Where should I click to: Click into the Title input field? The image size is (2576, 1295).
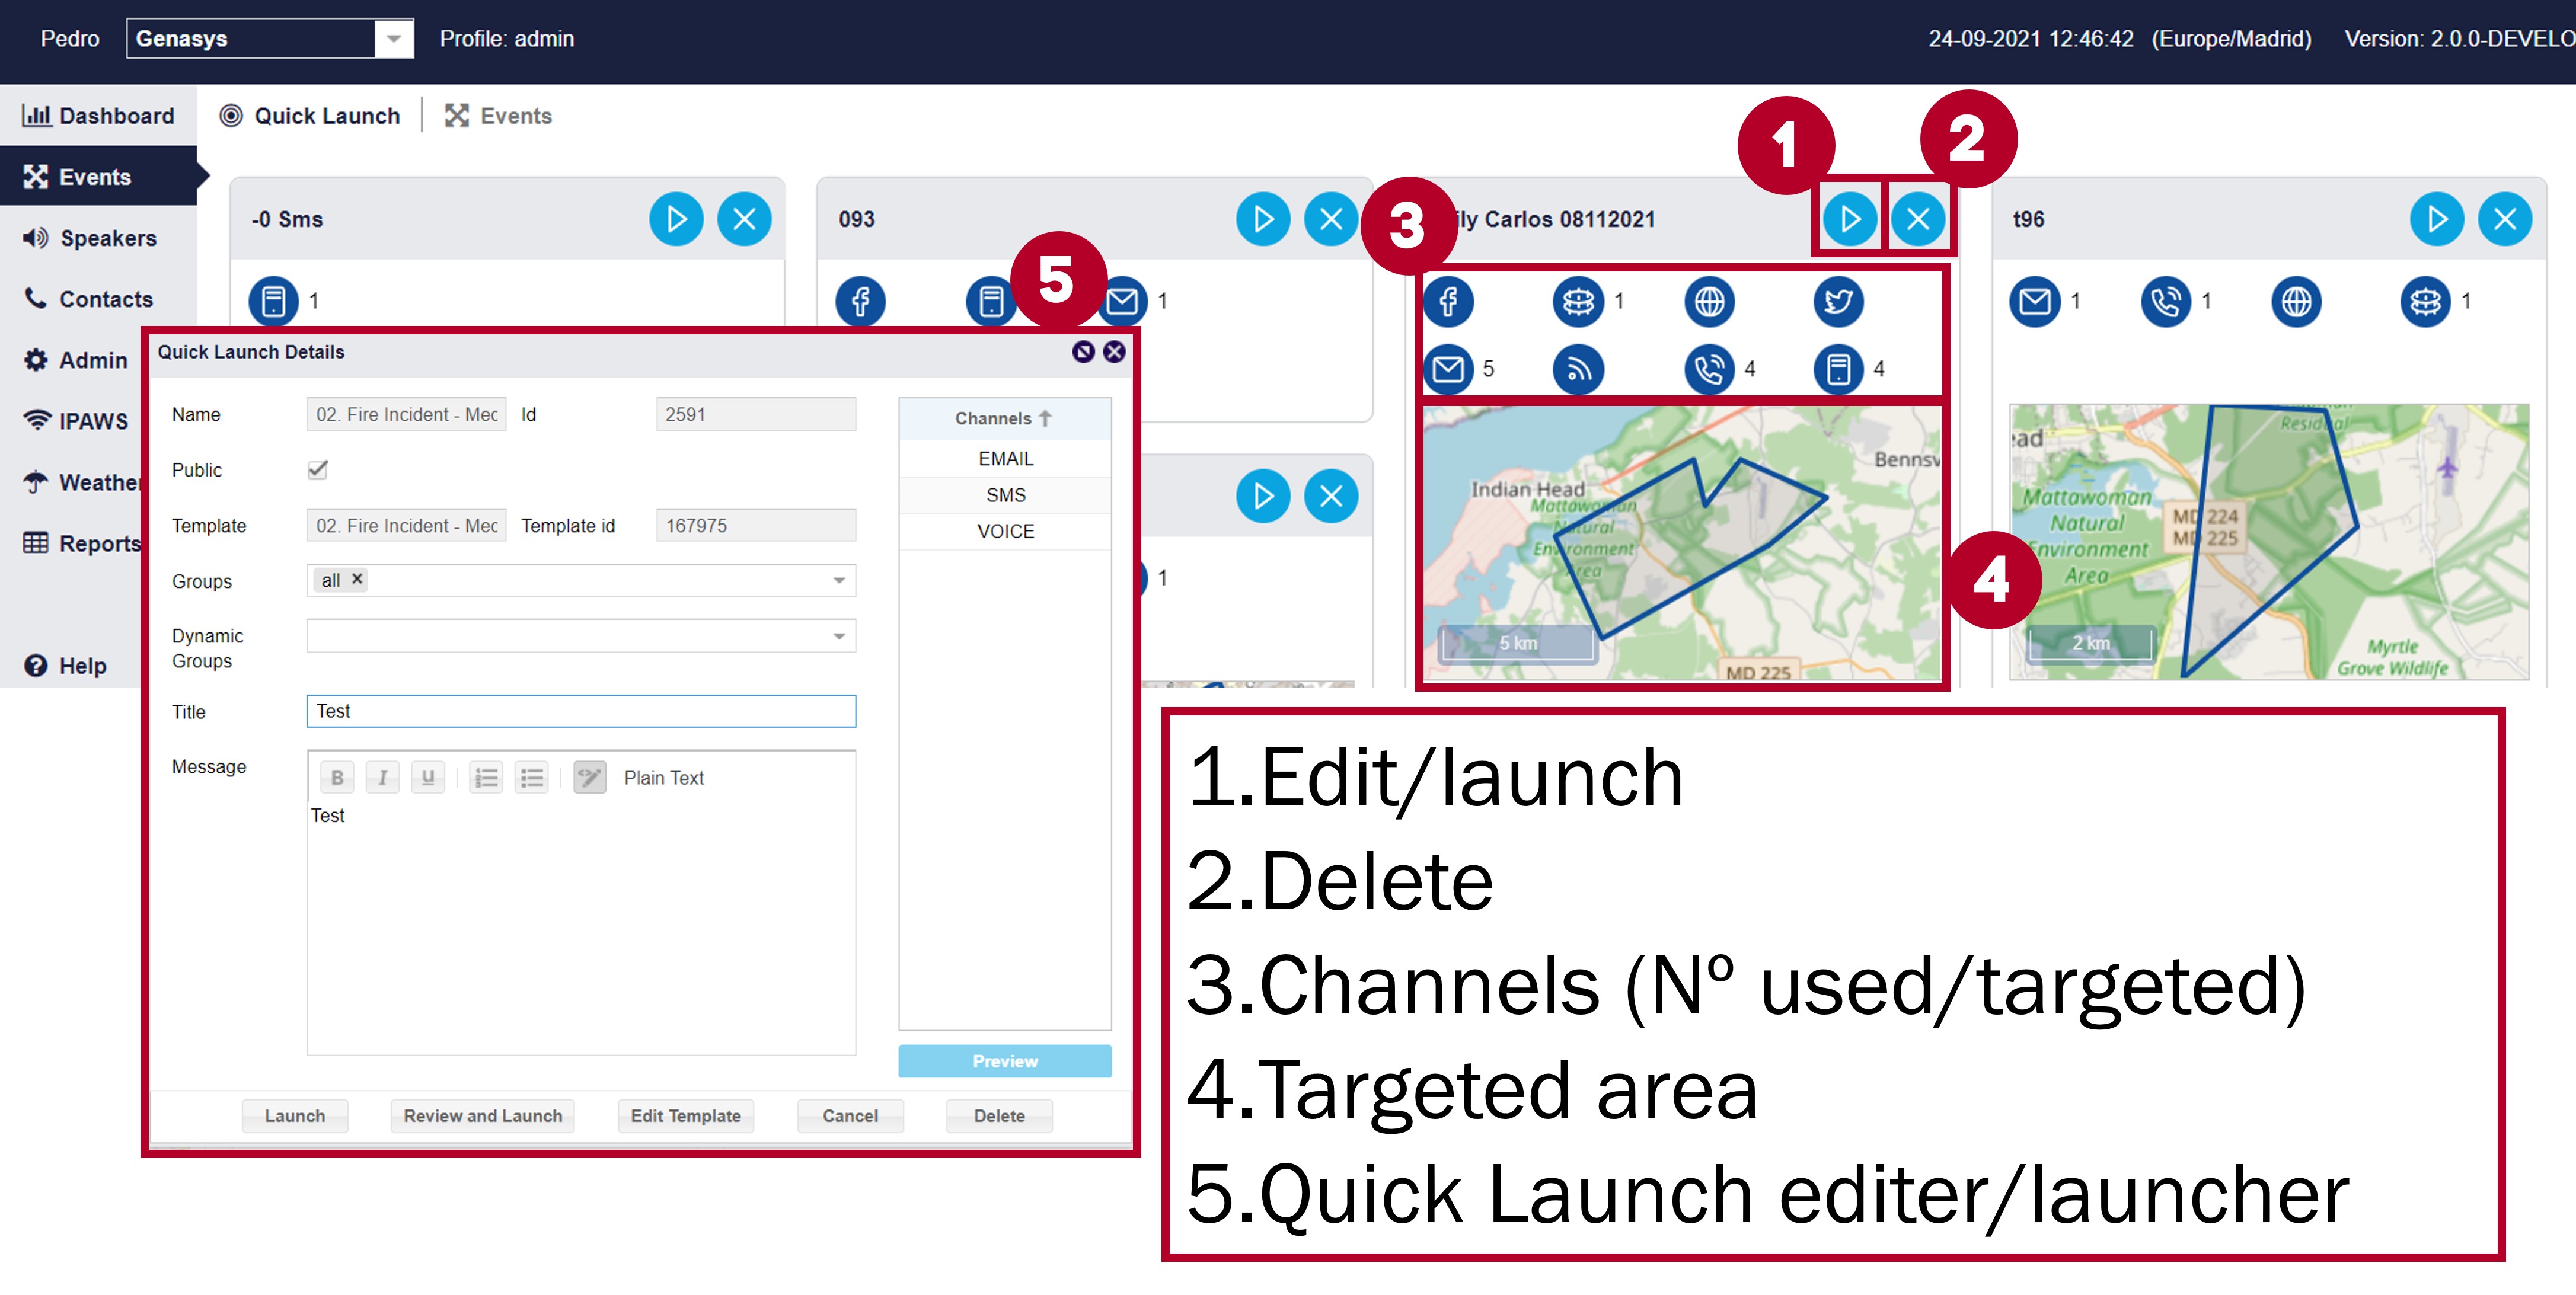[x=580, y=711]
